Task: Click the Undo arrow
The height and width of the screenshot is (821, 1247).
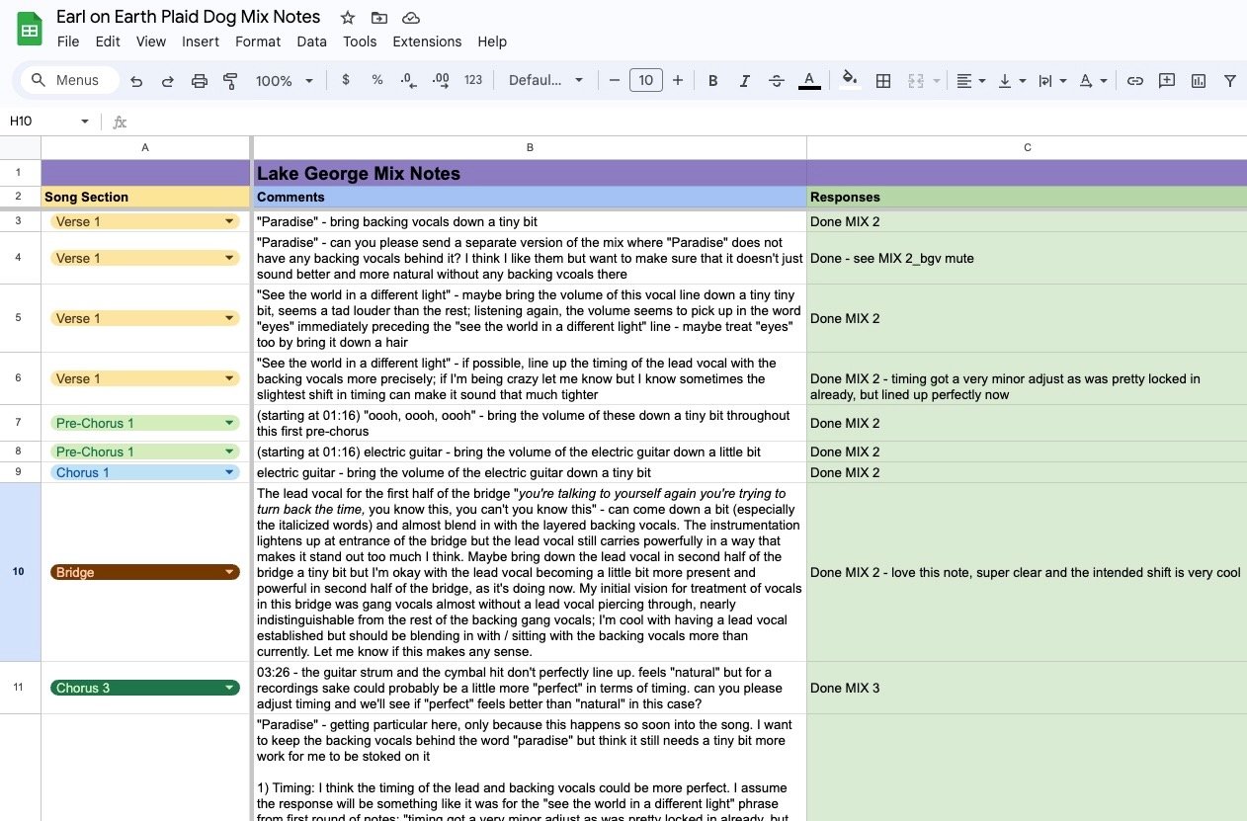Action: click(x=136, y=81)
